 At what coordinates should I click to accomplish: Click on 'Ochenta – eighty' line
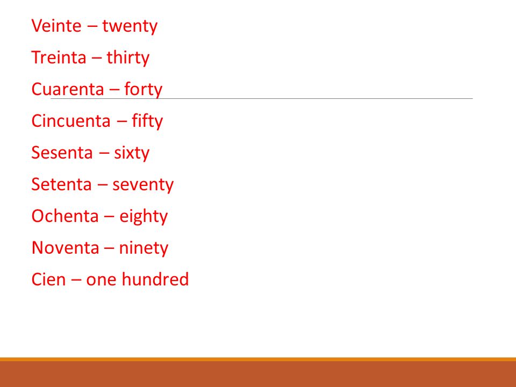(100, 216)
